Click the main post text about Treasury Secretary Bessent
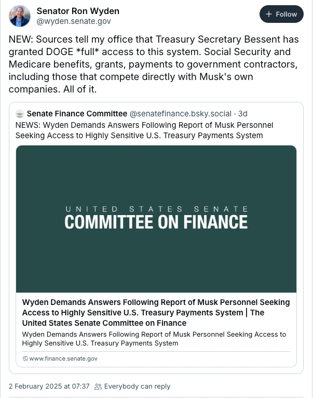Viewport: 313px width, 398px height. tap(154, 64)
